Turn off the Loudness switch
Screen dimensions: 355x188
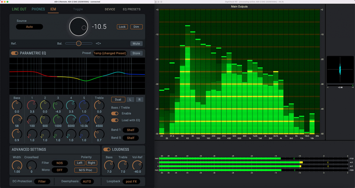(x=107, y=150)
